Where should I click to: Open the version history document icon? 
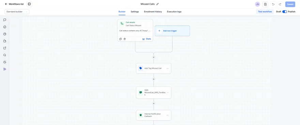point(265,4)
